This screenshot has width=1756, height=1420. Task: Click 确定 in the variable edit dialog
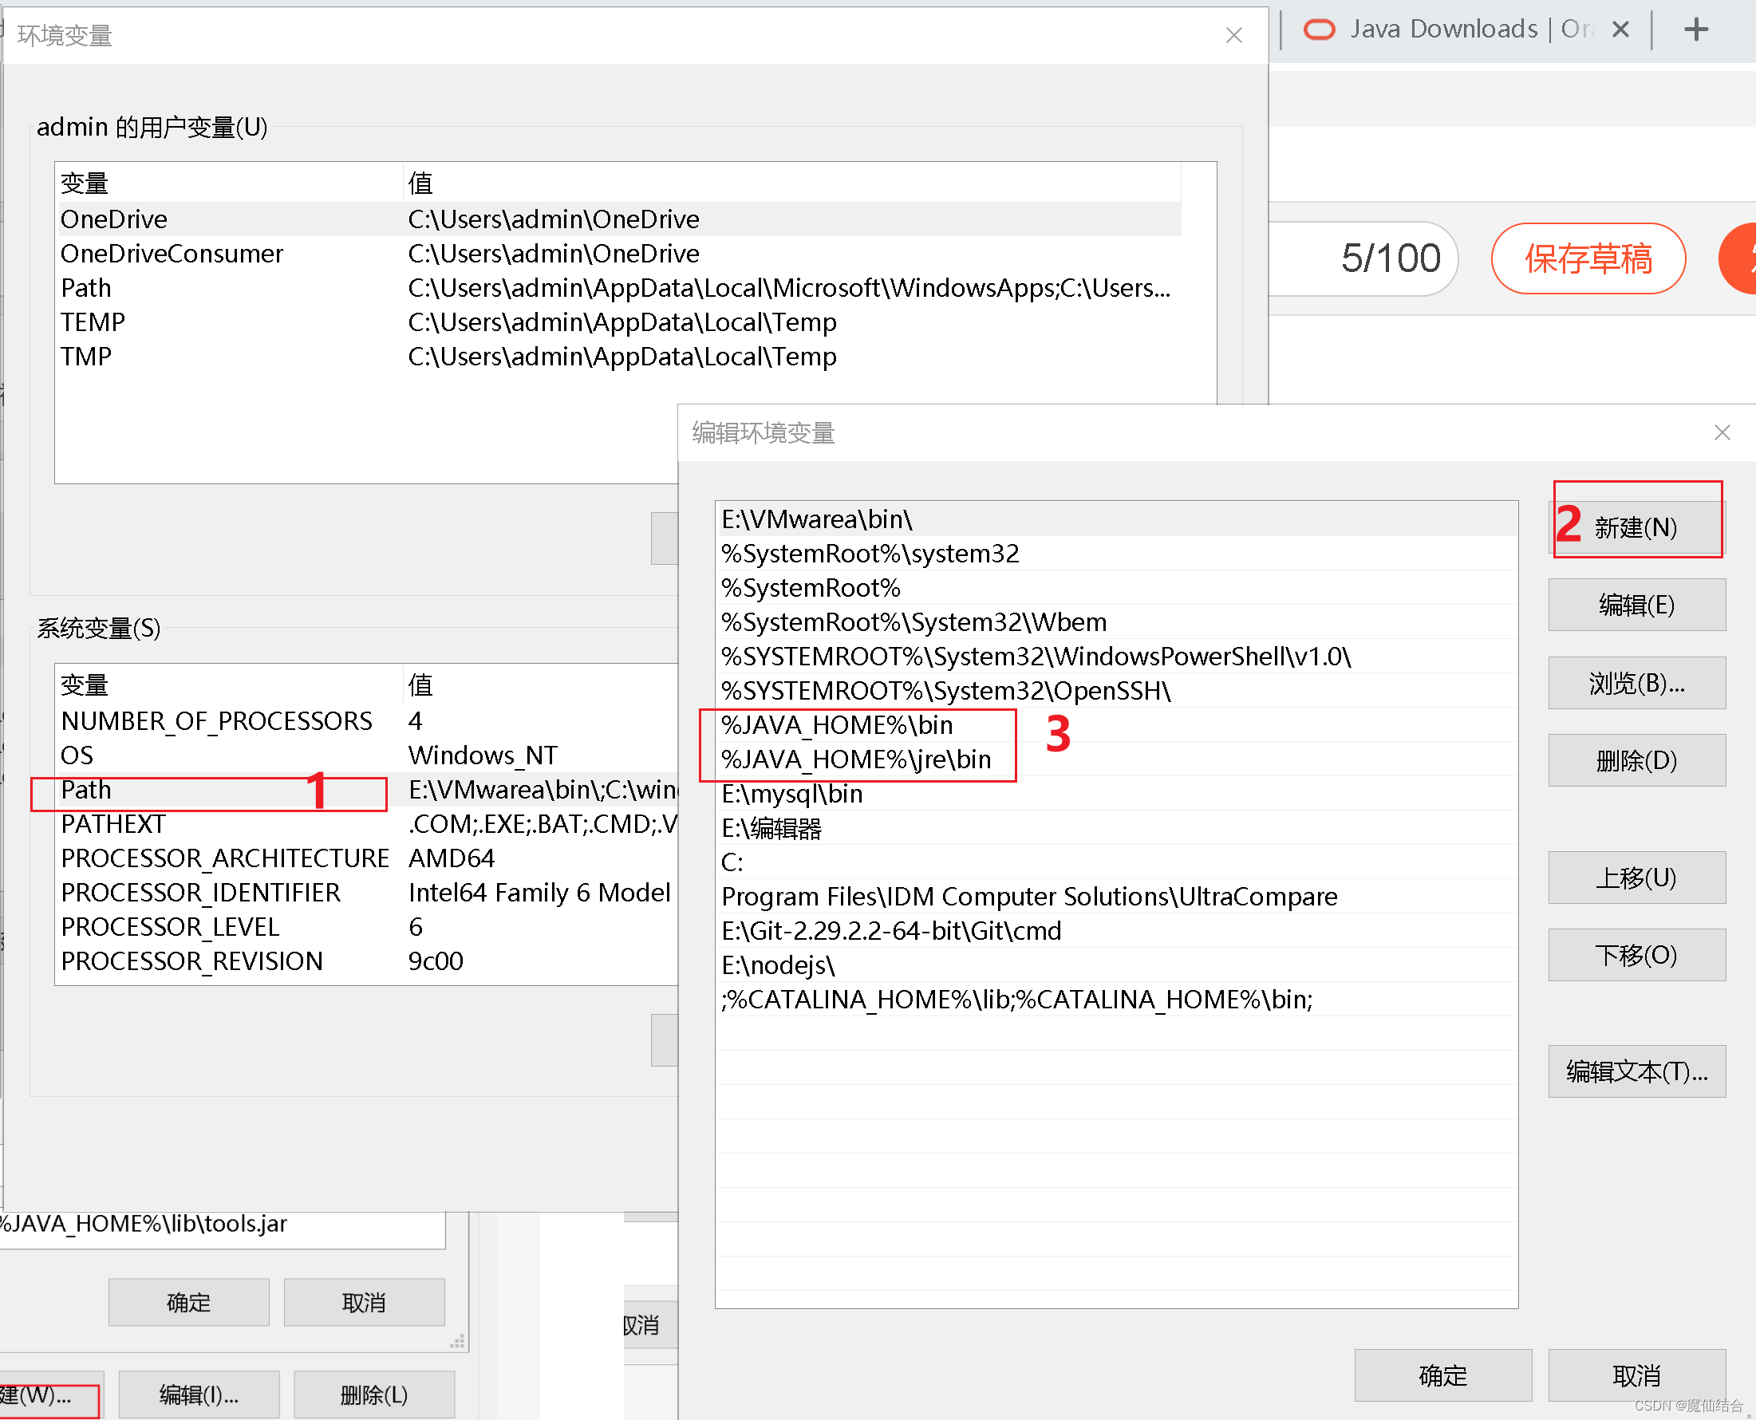[x=189, y=1302]
